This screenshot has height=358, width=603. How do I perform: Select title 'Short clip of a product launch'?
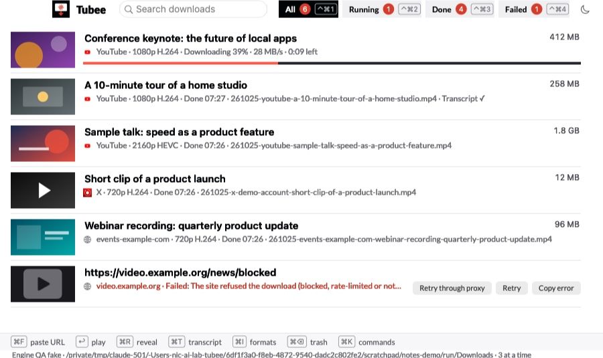pyautogui.click(x=155, y=179)
